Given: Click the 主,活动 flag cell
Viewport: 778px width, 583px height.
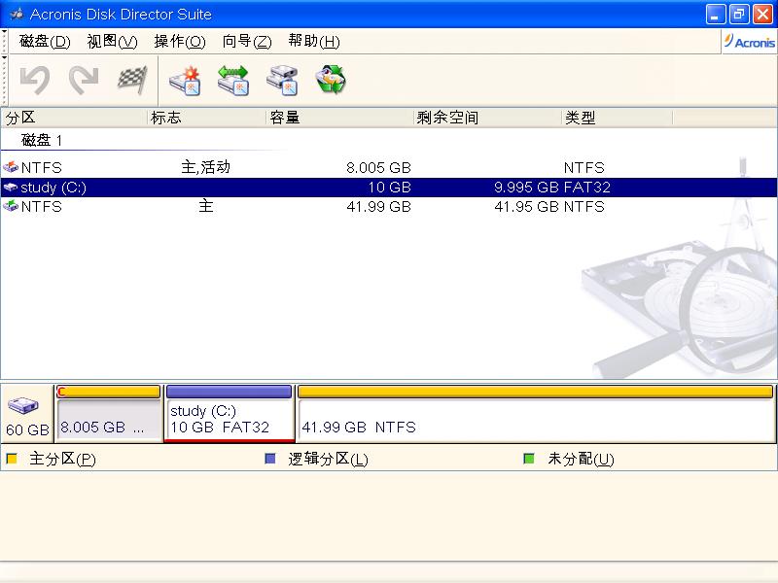Looking at the screenshot, I should (x=206, y=167).
